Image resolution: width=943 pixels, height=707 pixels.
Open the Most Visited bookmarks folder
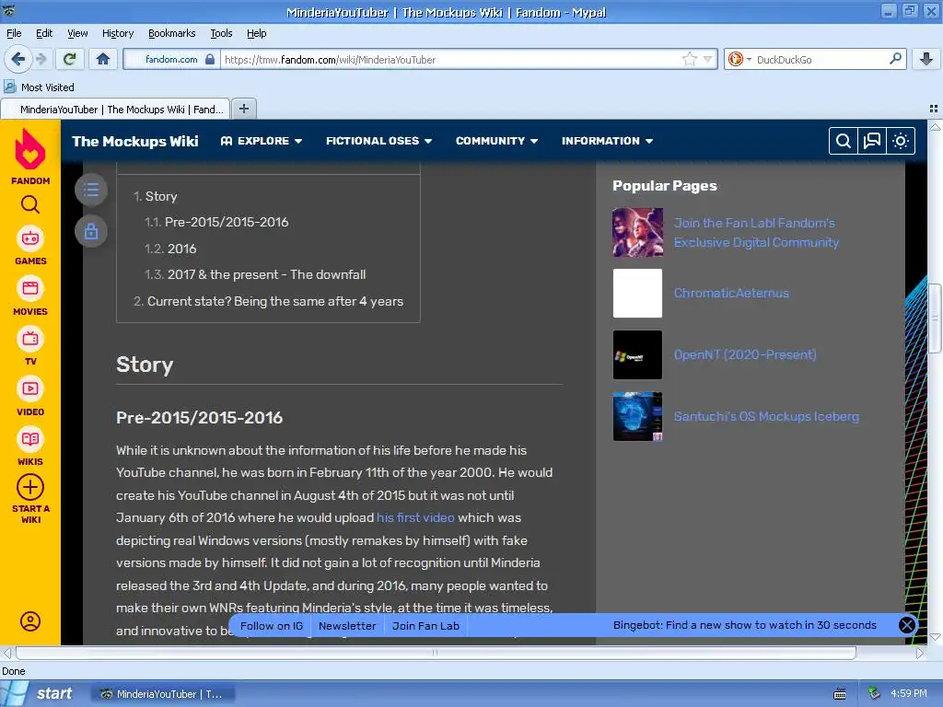click(x=40, y=87)
